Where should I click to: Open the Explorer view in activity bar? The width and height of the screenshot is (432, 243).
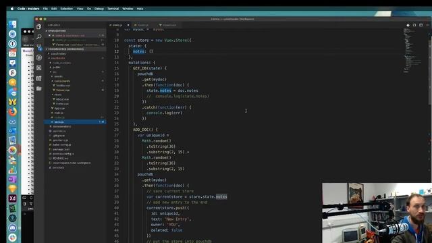[39, 27]
